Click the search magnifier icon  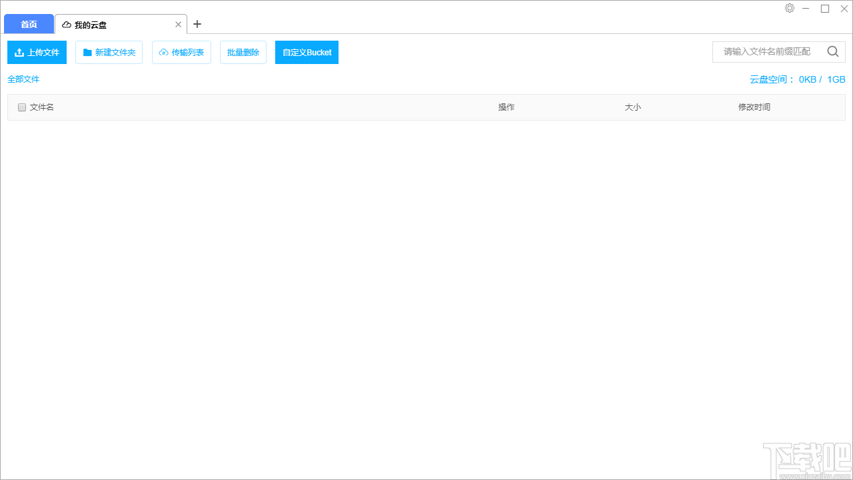tap(833, 51)
